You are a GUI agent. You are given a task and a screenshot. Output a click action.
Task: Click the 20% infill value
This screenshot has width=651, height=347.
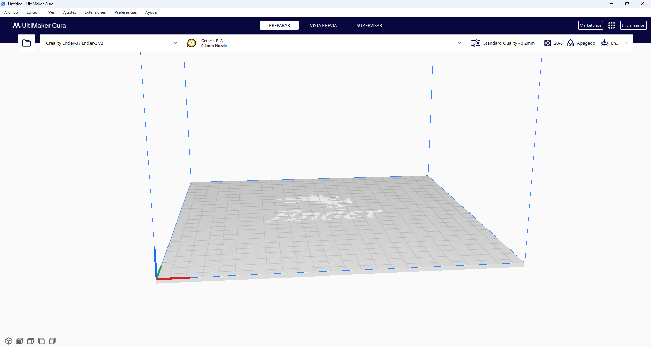tap(558, 43)
